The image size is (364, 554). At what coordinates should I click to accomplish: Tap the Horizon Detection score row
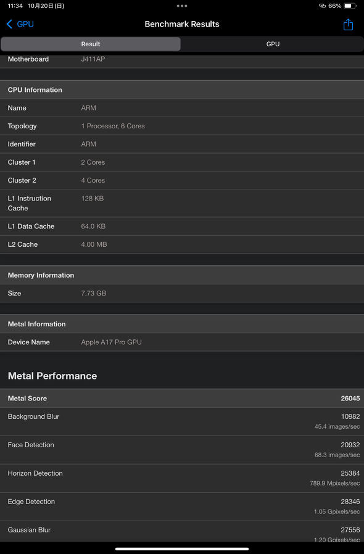[182, 478]
